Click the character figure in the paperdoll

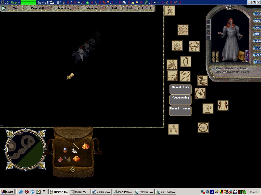pyautogui.click(x=230, y=39)
